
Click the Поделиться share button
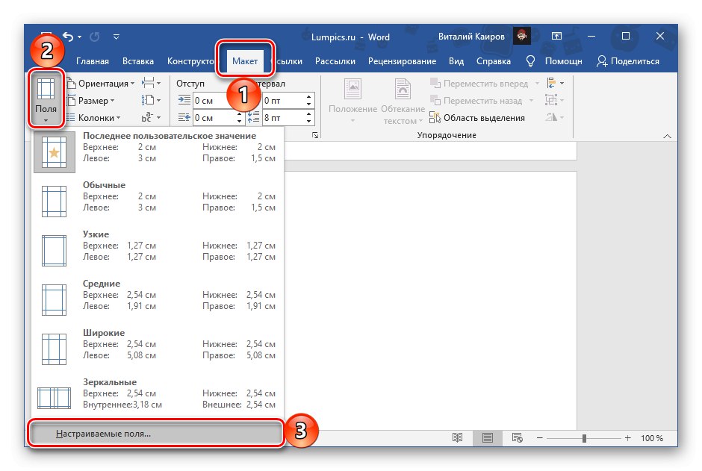pyautogui.click(x=627, y=61)
